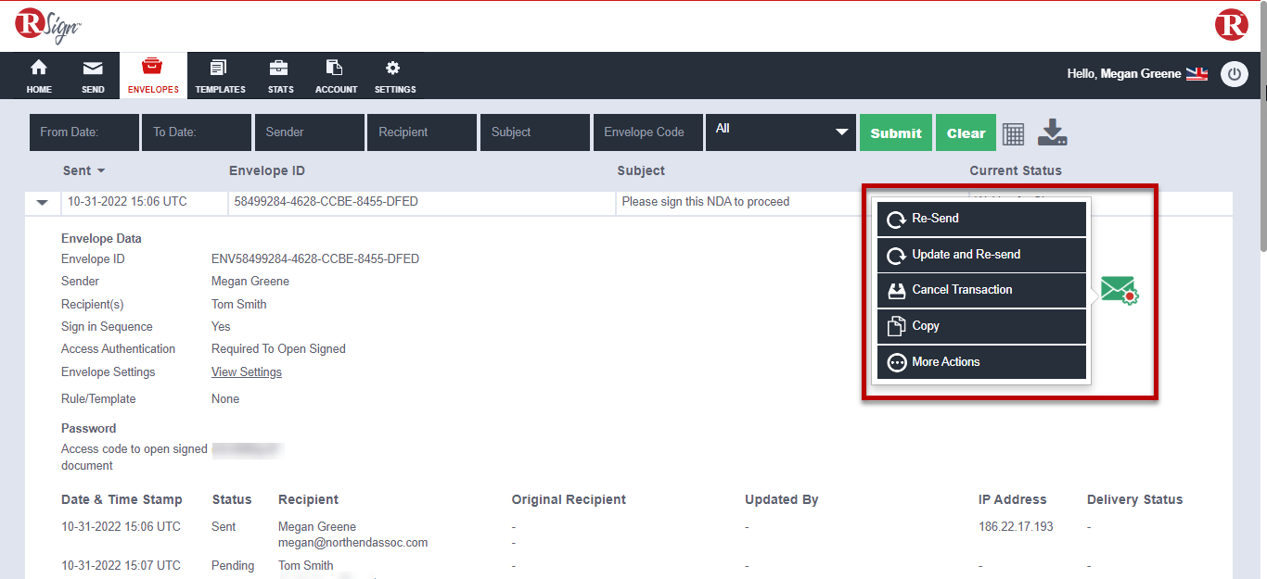Open the Templates section
This screenshot has width=1267, height=579.
tap(220, 76)
